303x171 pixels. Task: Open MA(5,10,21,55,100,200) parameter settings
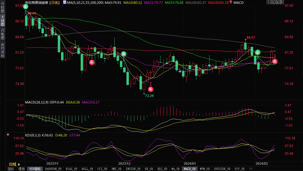[85, 2]
